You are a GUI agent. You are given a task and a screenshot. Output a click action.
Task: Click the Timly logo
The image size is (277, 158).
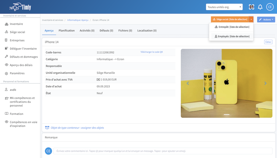20,7
